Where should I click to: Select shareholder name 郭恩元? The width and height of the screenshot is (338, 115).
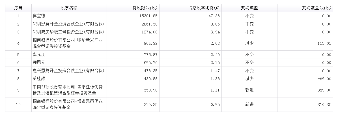(39, 63)
